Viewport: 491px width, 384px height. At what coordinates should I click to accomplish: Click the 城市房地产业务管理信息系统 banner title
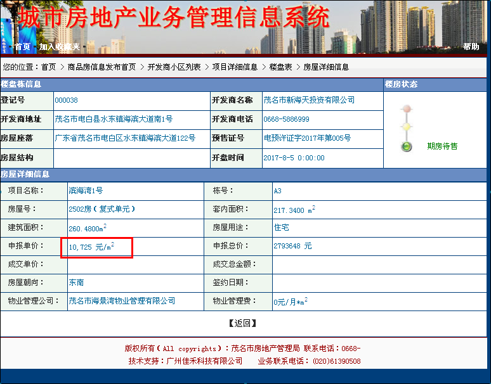[174, 18]
